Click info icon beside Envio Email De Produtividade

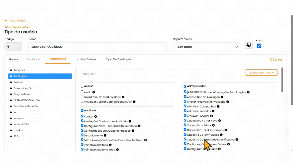(x=123, y=97)
